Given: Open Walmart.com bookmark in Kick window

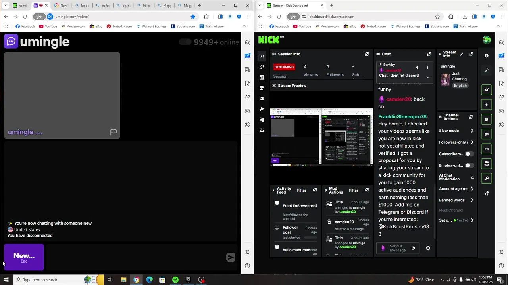Looking at the screenshot, I should (465, 27).
